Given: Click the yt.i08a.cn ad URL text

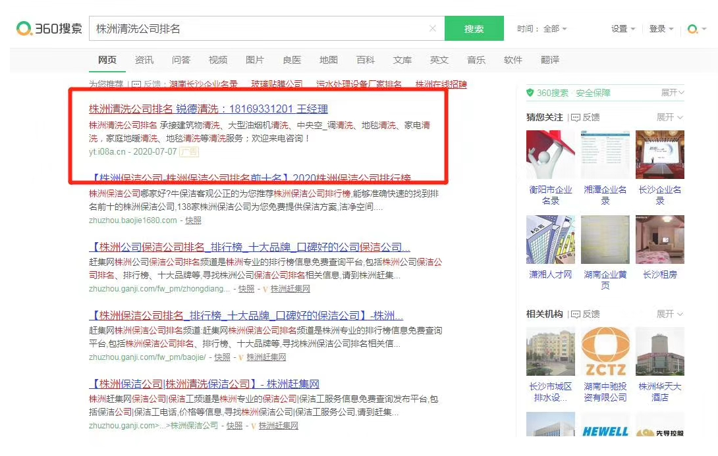Looking at the screenshot, I should 107,152.
